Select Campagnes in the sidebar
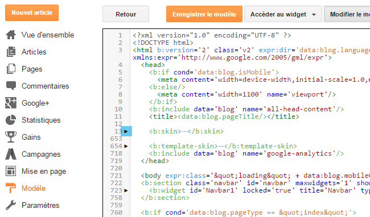This screenshot has height=217, width=370. pyautogui.click(x=41, y=154)
